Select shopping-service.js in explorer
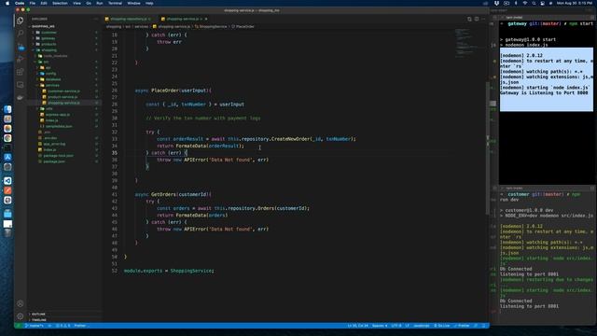 pos(63,103)
